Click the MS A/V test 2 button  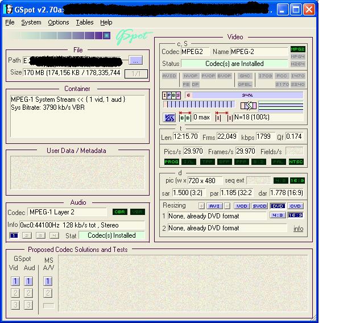click(x=48, y=293)
